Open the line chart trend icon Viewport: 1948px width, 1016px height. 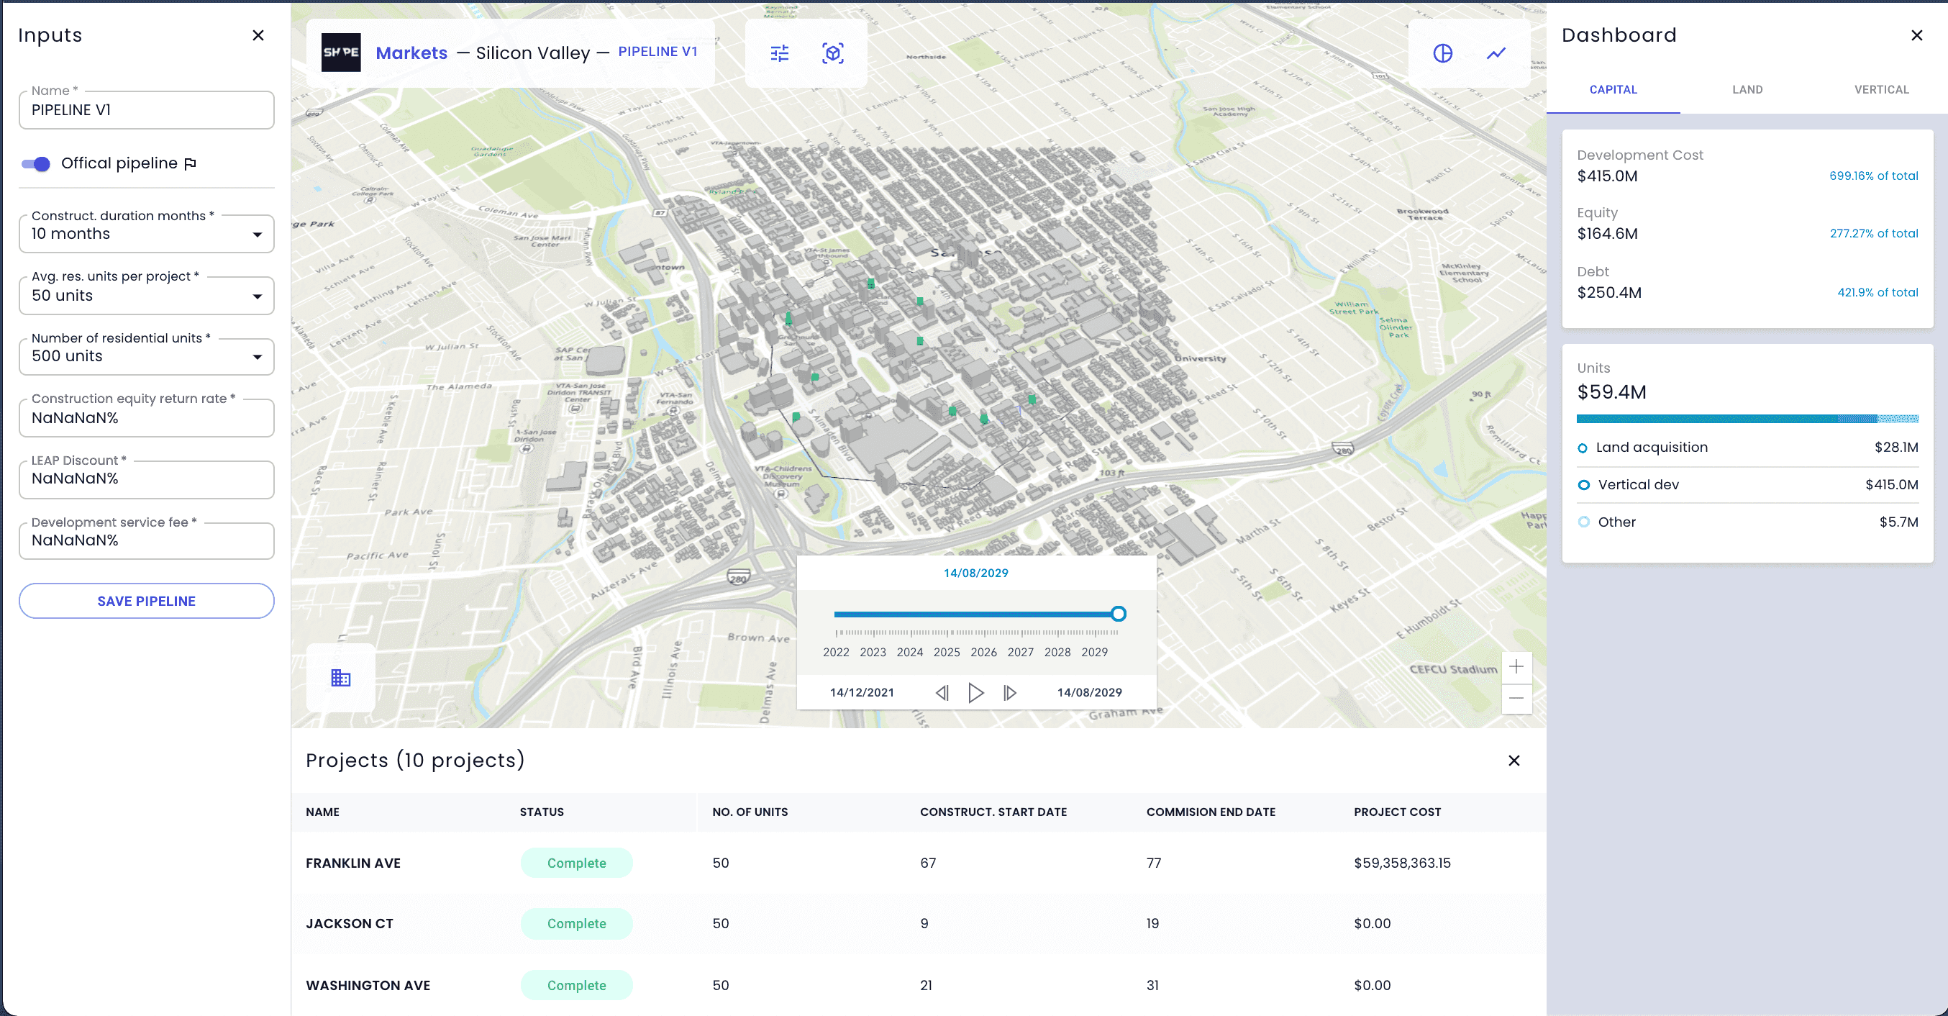(1496, 53)
